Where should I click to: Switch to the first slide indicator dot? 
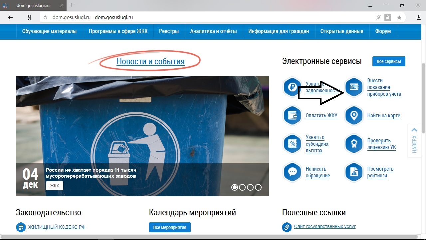234,187
